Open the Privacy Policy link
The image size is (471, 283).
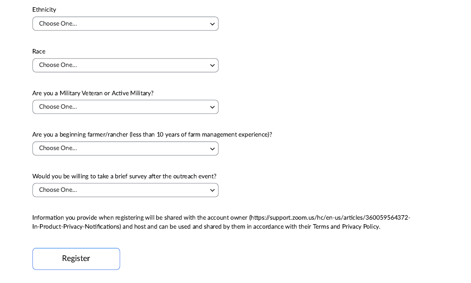pos(360,227)
